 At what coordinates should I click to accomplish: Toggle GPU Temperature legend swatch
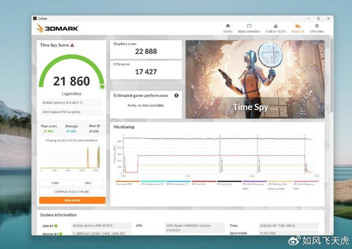179,181
